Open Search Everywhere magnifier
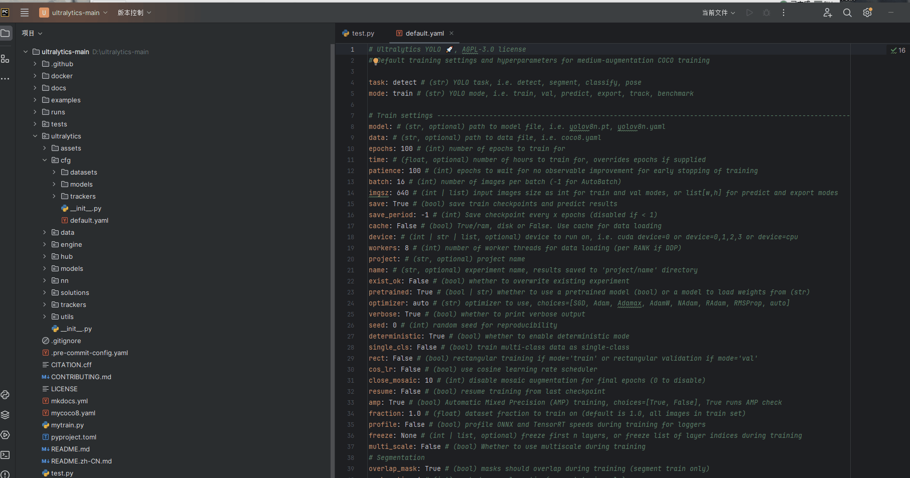 (847, 13)
